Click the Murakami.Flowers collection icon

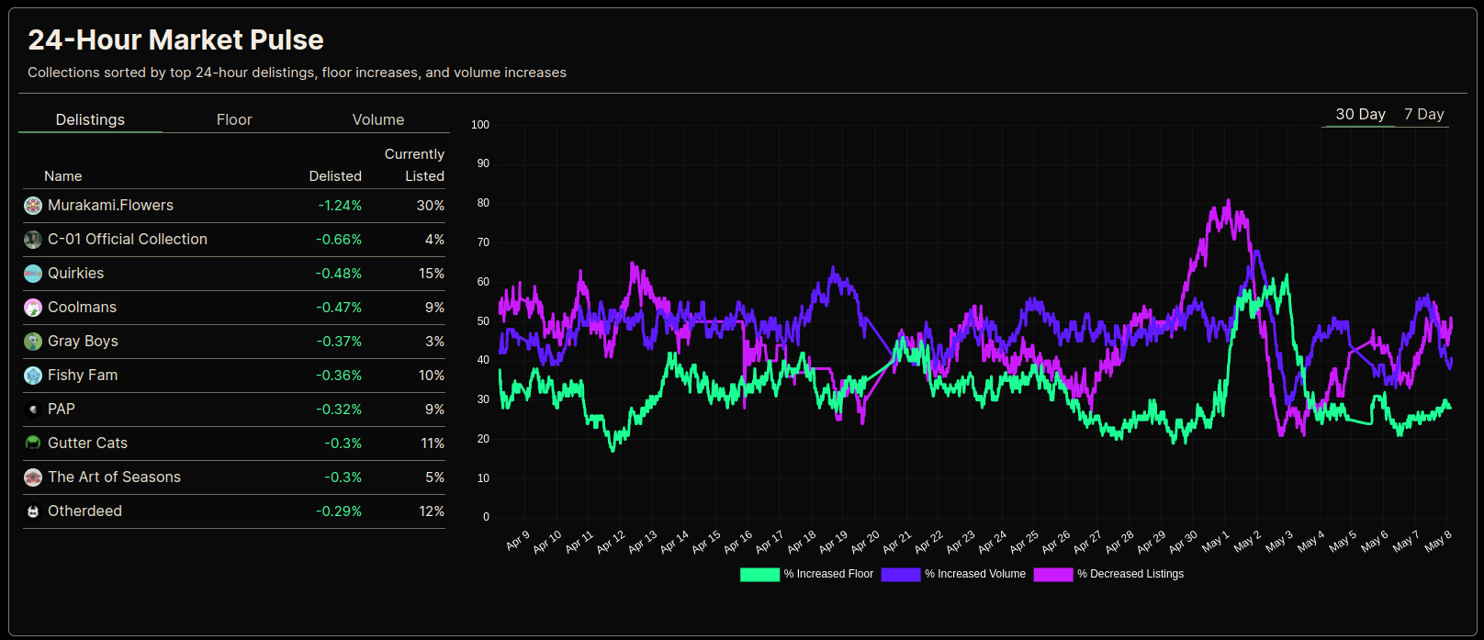pyautogui.click(x=33, y=206)
